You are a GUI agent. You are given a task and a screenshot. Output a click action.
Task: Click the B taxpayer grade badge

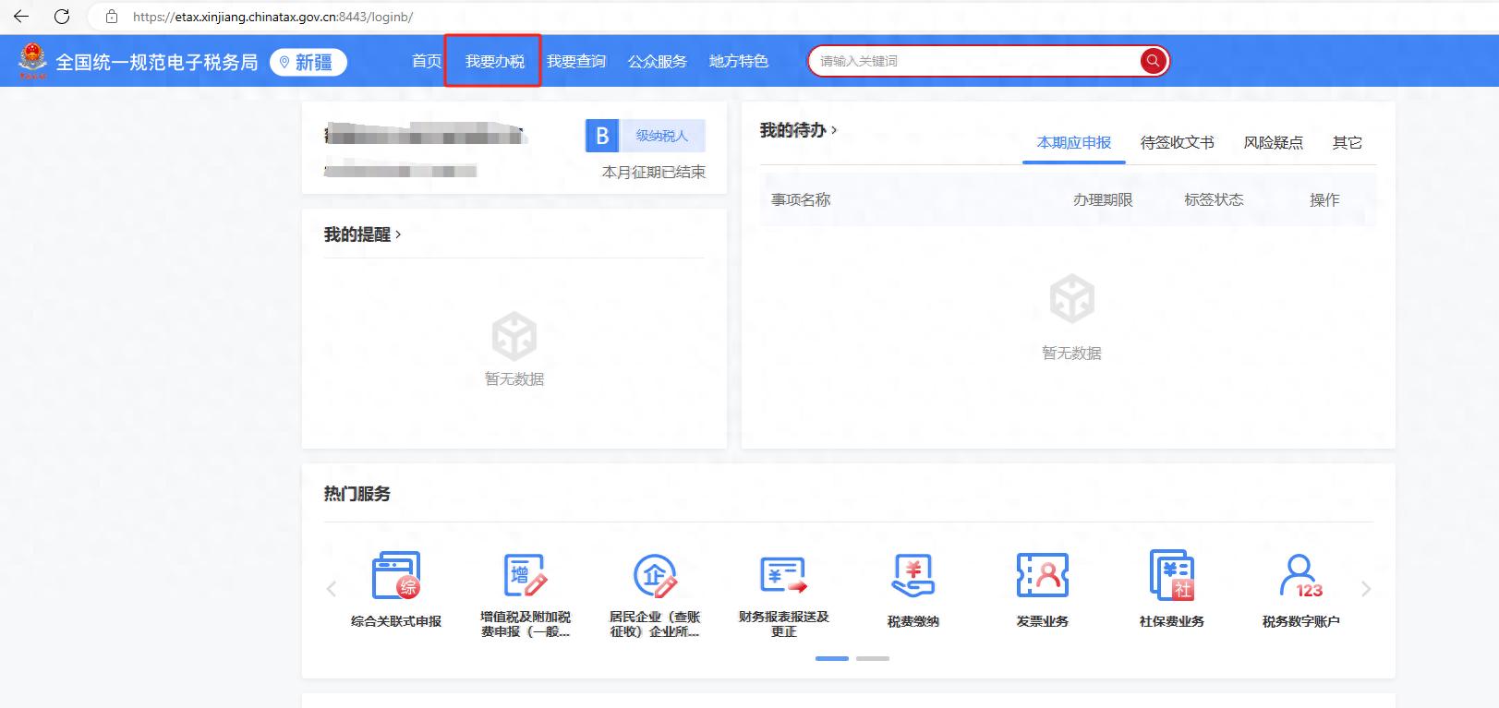(602, 136)
